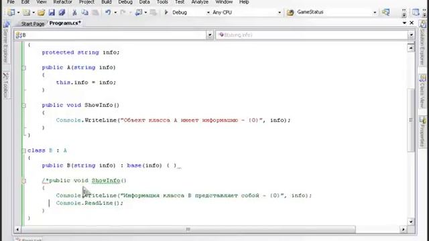Click the vertical scrollbar down arrow

click(411, 222)
